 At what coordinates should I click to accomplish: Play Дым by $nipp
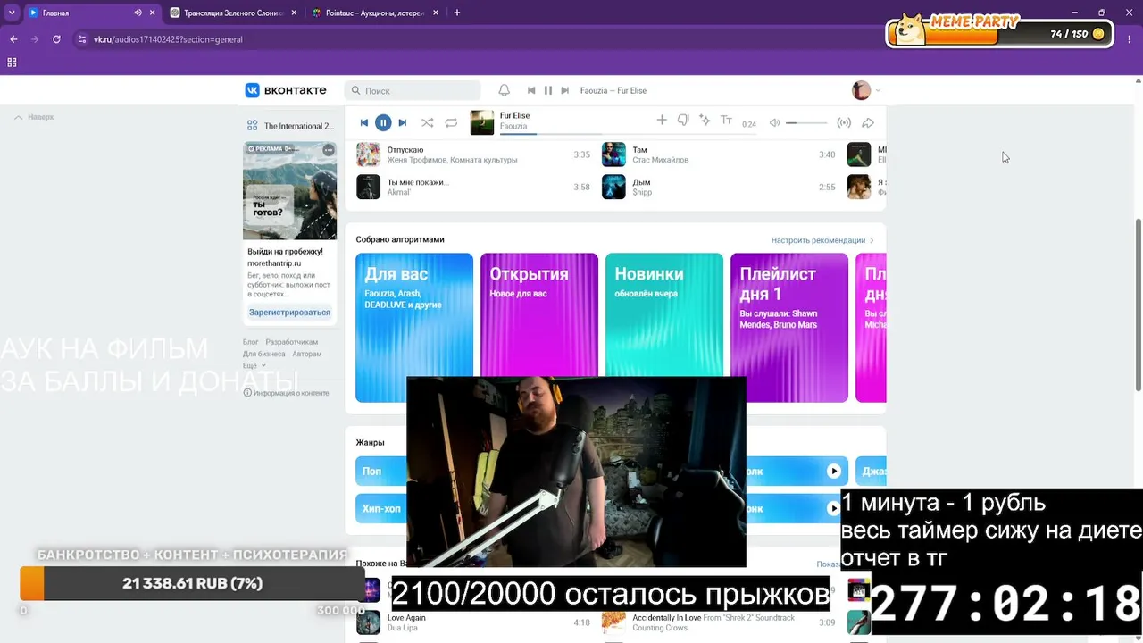click(613, 187)
